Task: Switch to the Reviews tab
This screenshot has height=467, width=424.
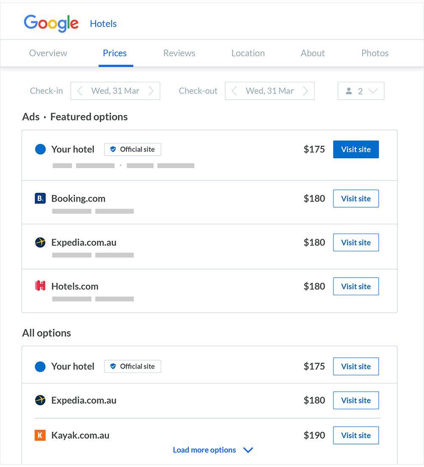Action: (x=179, y=53)
